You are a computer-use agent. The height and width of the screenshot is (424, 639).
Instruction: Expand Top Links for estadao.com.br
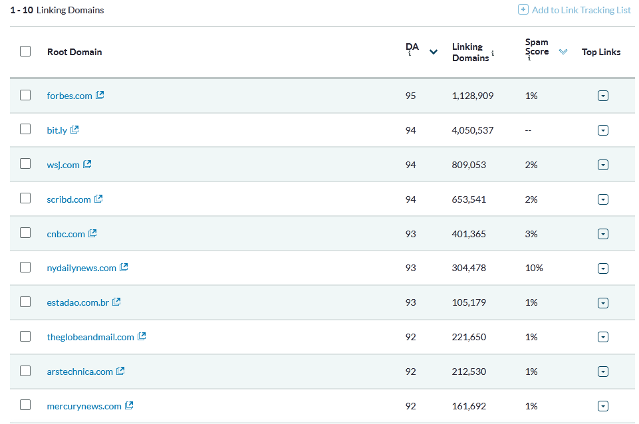tap(603, 303)
